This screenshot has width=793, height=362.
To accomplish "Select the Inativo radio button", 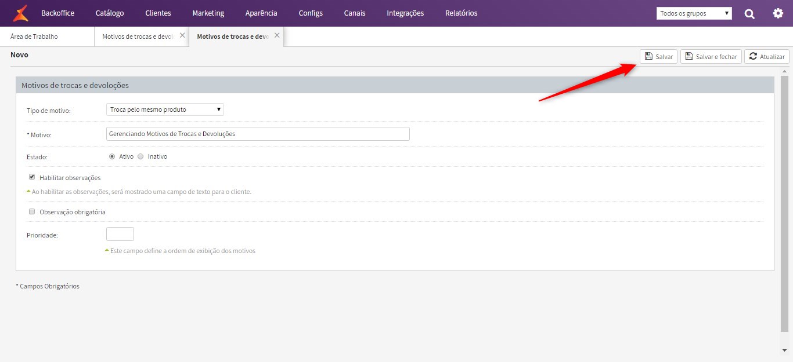I will [x=140, y=156].
